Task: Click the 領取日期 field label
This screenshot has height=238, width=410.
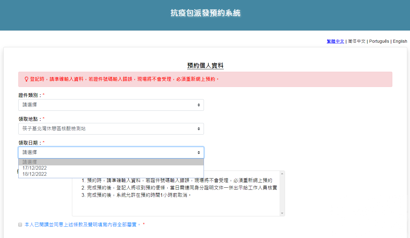Action: pos(30,142)
